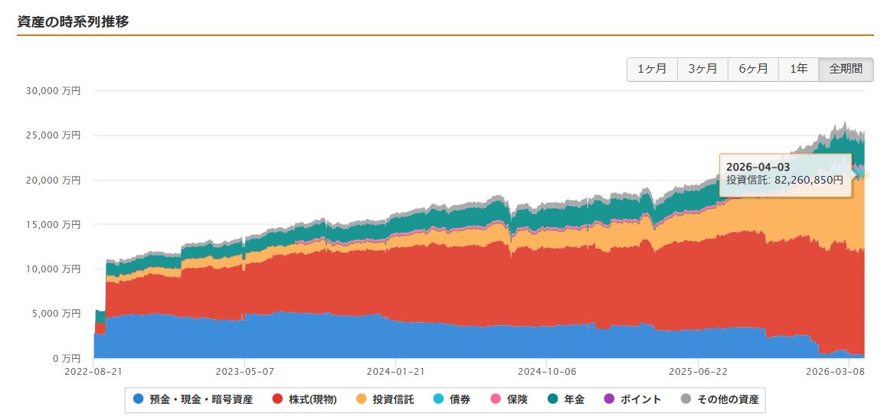Click the blue 預金・現金・暗号資産 legend dot
This screenshot has height=420, width=884.
[139, 399]
